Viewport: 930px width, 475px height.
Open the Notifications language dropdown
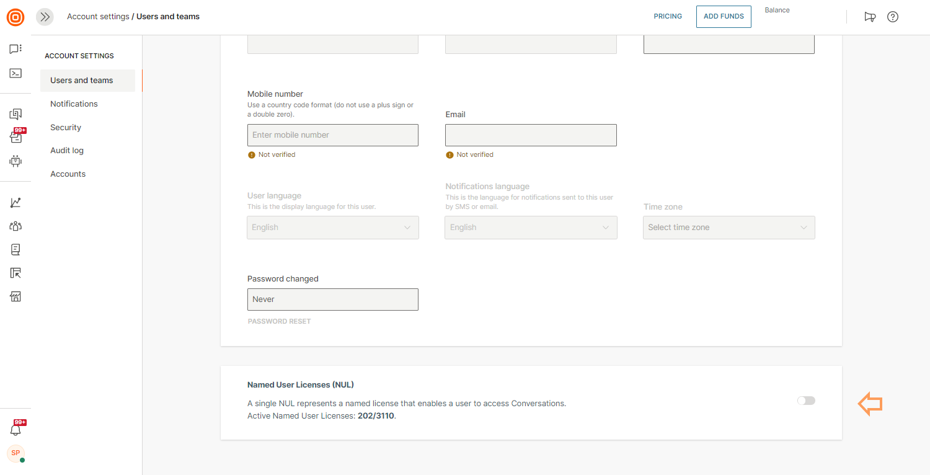point(531,228)
